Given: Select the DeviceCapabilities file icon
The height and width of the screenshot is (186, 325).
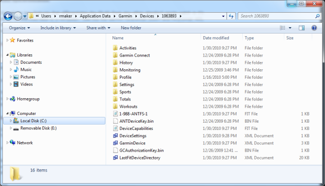Looking at the screenshot, I should [115, 129].
